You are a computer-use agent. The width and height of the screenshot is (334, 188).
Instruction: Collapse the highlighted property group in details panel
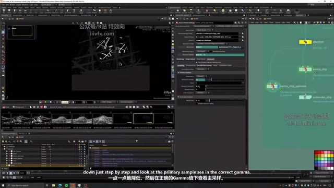90,148
